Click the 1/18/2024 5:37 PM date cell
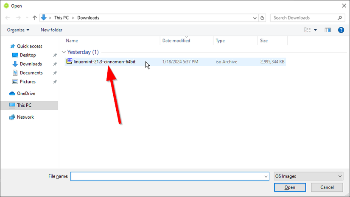 coord(180,62)
